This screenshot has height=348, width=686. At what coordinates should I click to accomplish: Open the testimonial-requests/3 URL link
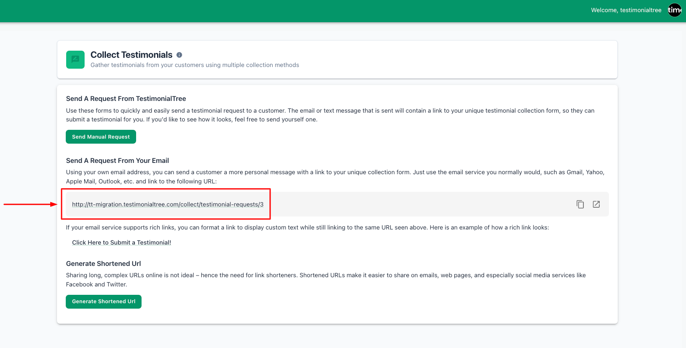168,204
